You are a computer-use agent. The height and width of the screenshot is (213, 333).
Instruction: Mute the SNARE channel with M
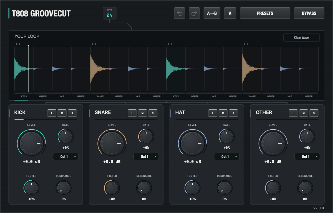tap(142, 113)
